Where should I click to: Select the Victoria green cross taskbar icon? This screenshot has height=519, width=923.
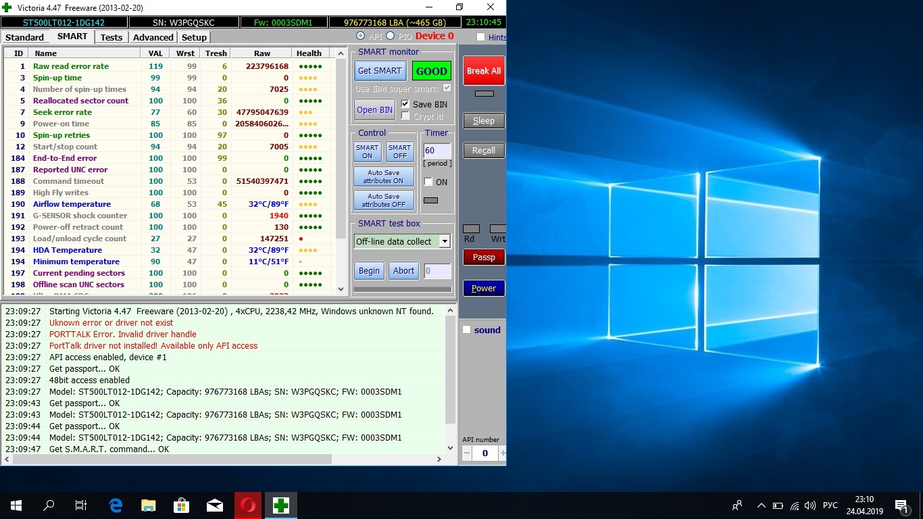point(281,505)
